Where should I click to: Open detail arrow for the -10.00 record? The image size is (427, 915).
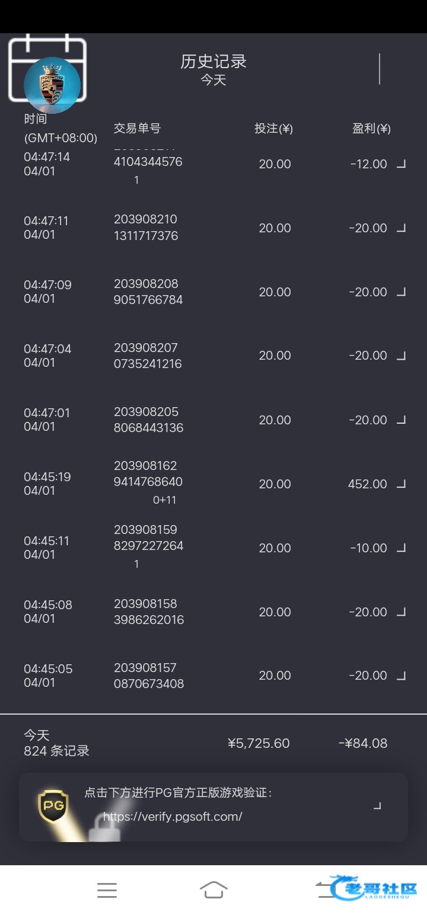401,548
